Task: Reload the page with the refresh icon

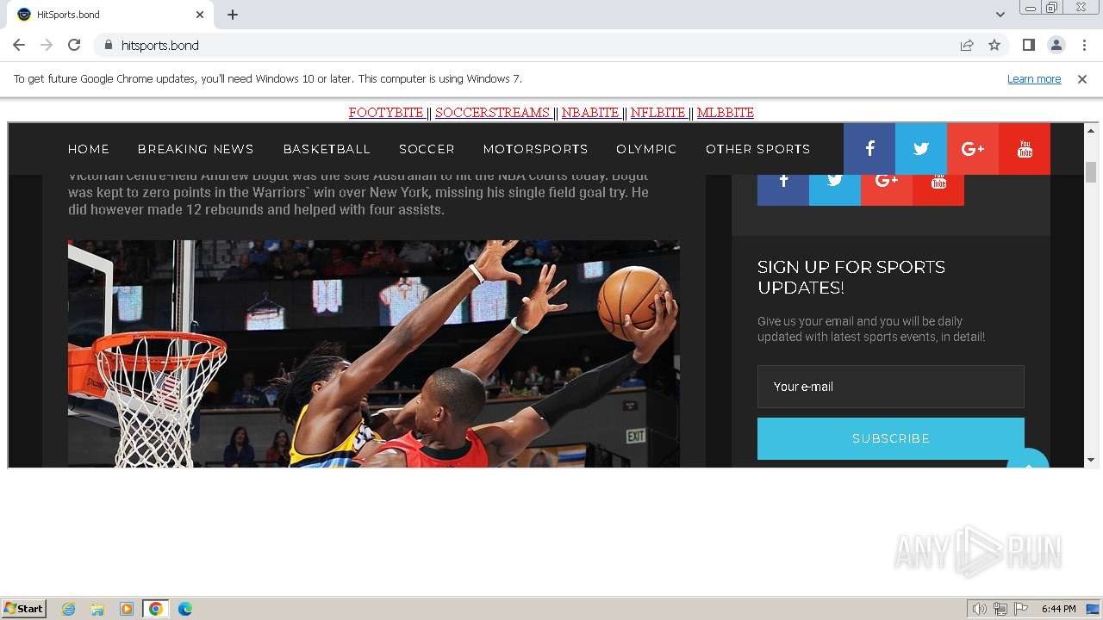Action: 74,45
